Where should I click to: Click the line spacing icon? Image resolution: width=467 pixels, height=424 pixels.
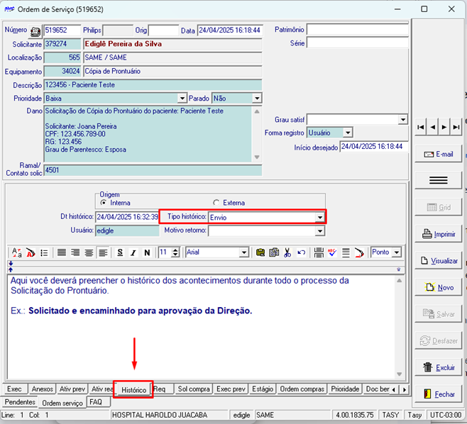346,253
